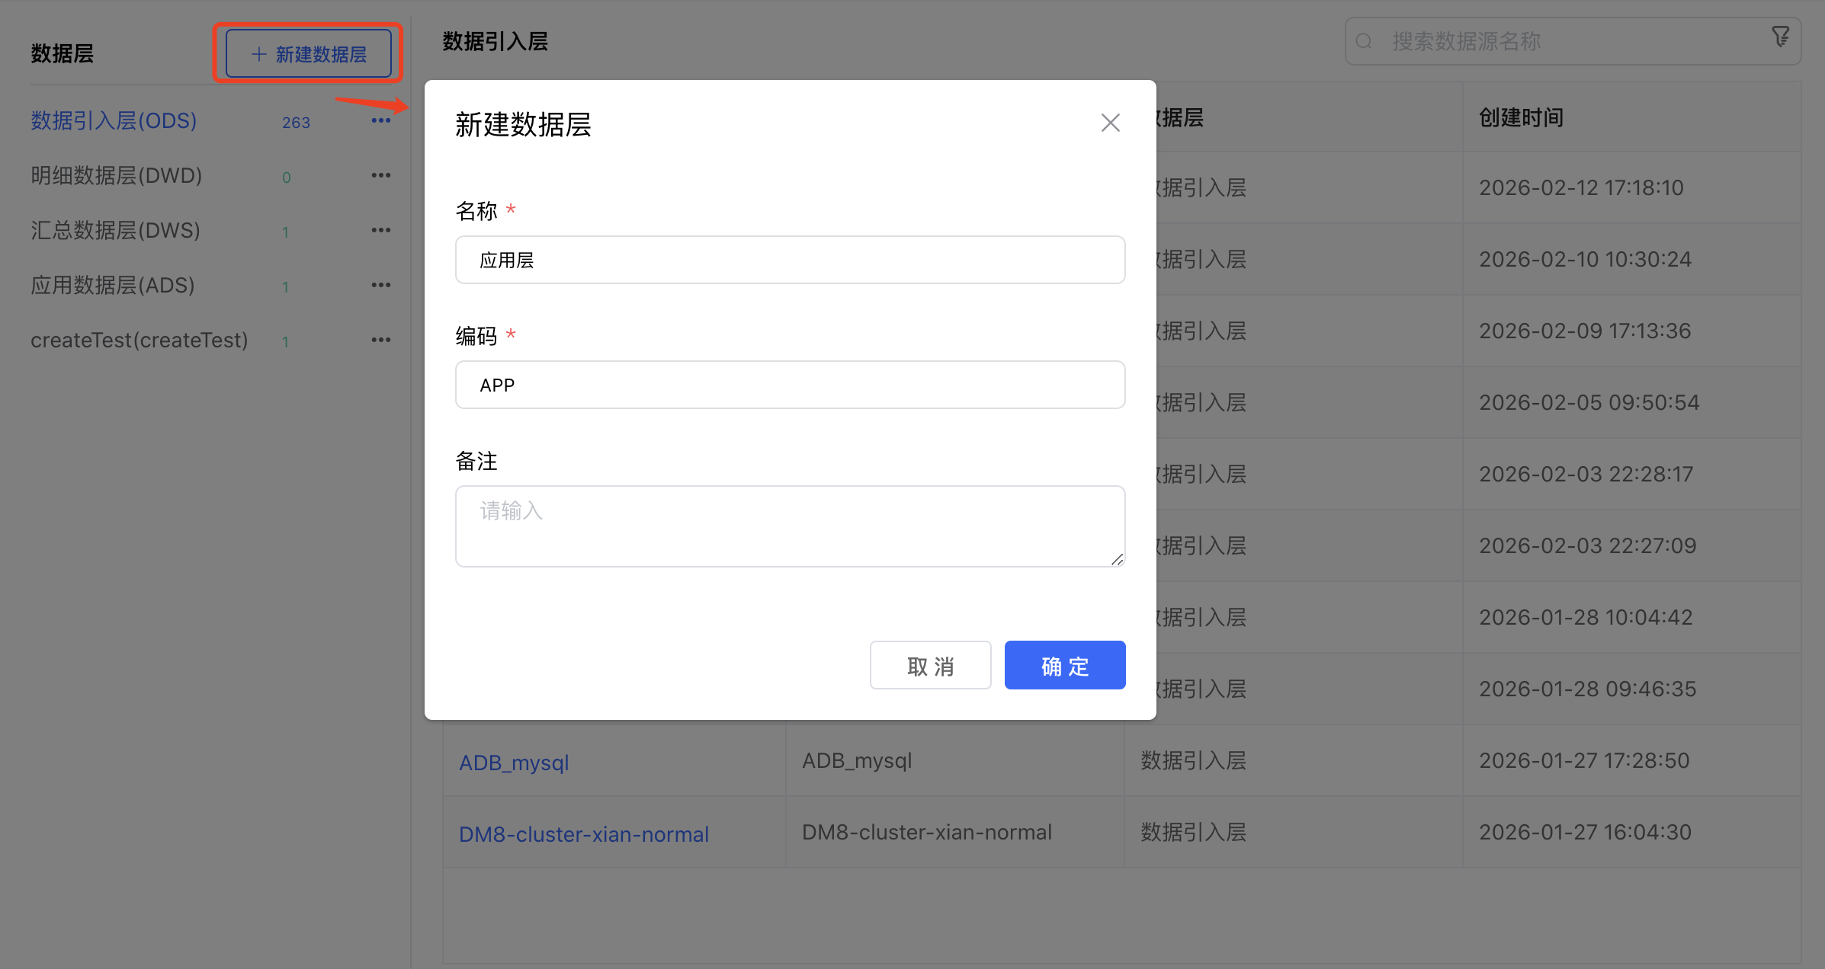The width and height of the screenshot is (1825, 969).
Task: Click the 新建数据层 button
Action: [x=309, y=54]
